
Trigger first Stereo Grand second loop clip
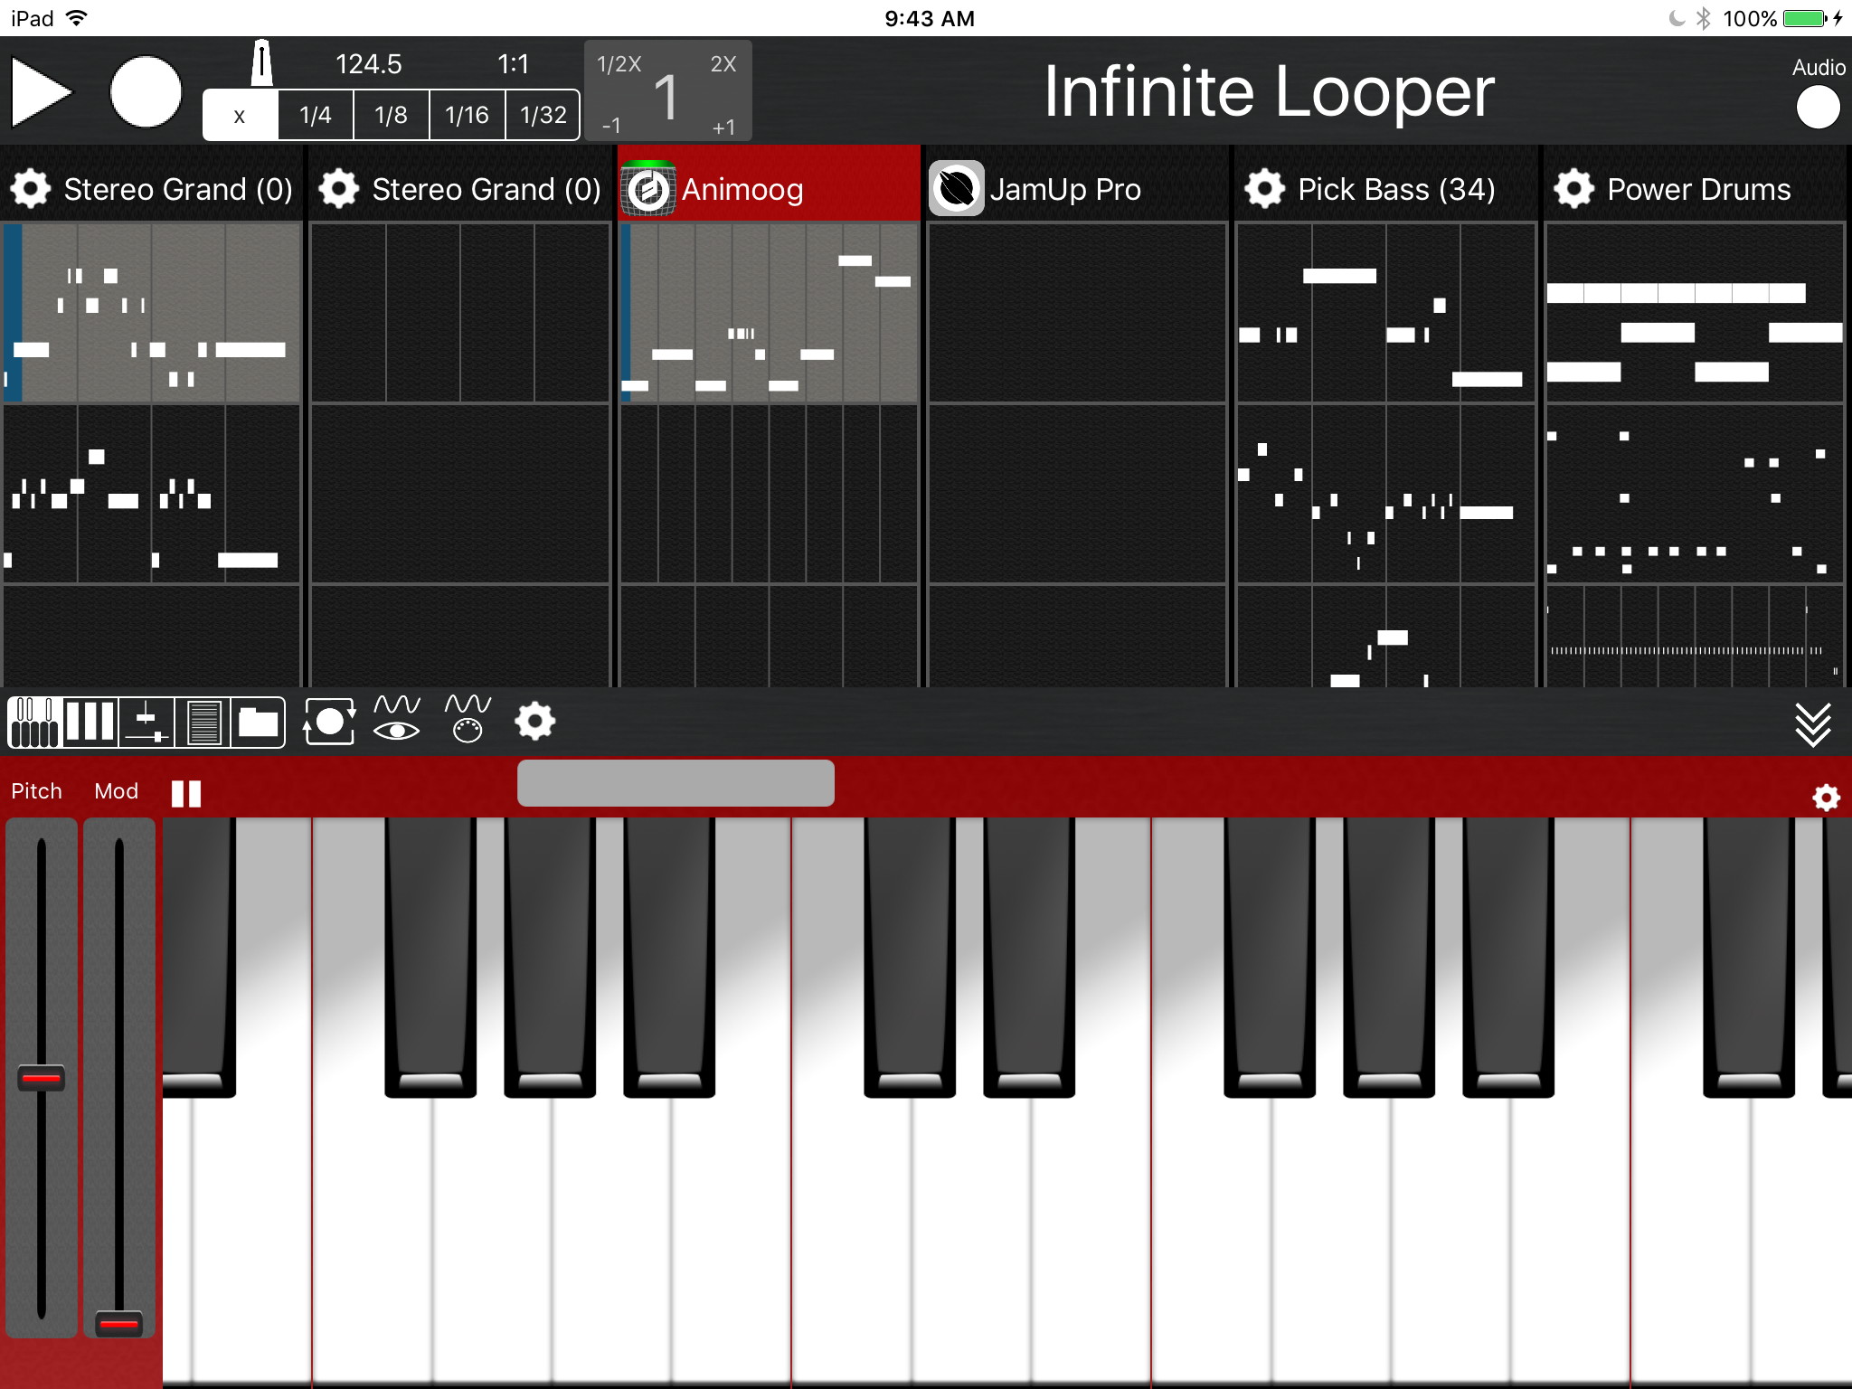[152, 494]
